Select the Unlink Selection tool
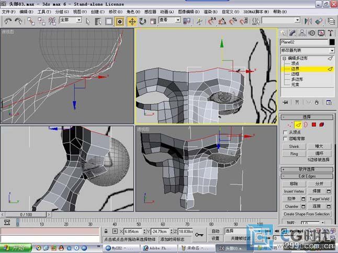 coord(41,21)
